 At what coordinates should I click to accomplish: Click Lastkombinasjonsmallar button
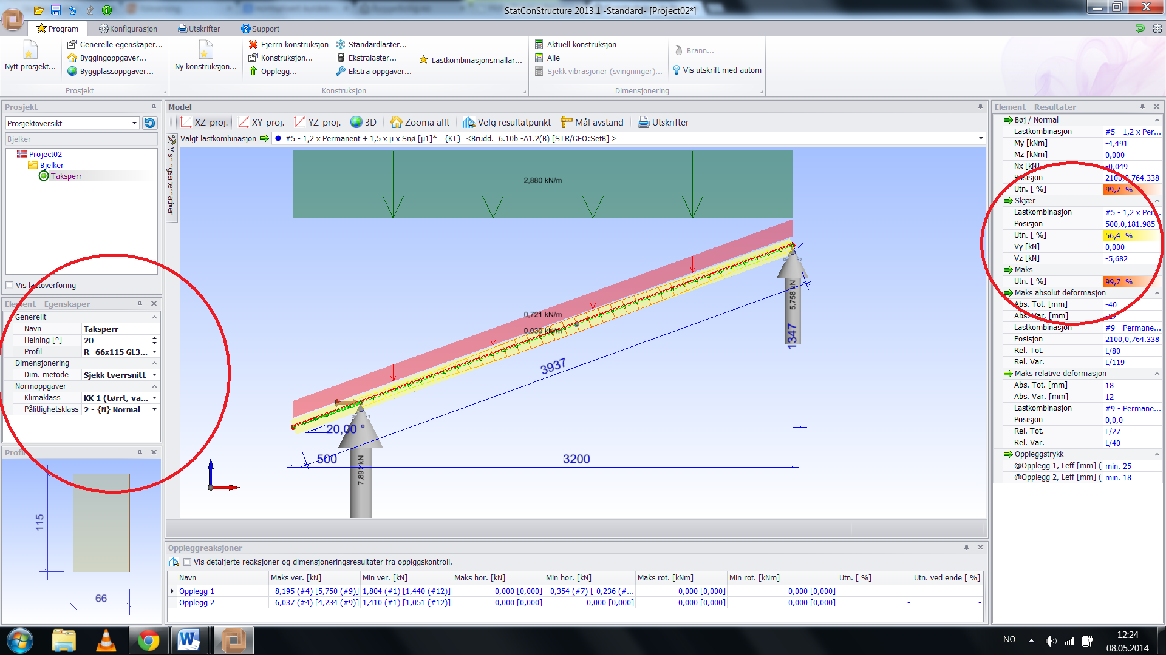(471, 60)
